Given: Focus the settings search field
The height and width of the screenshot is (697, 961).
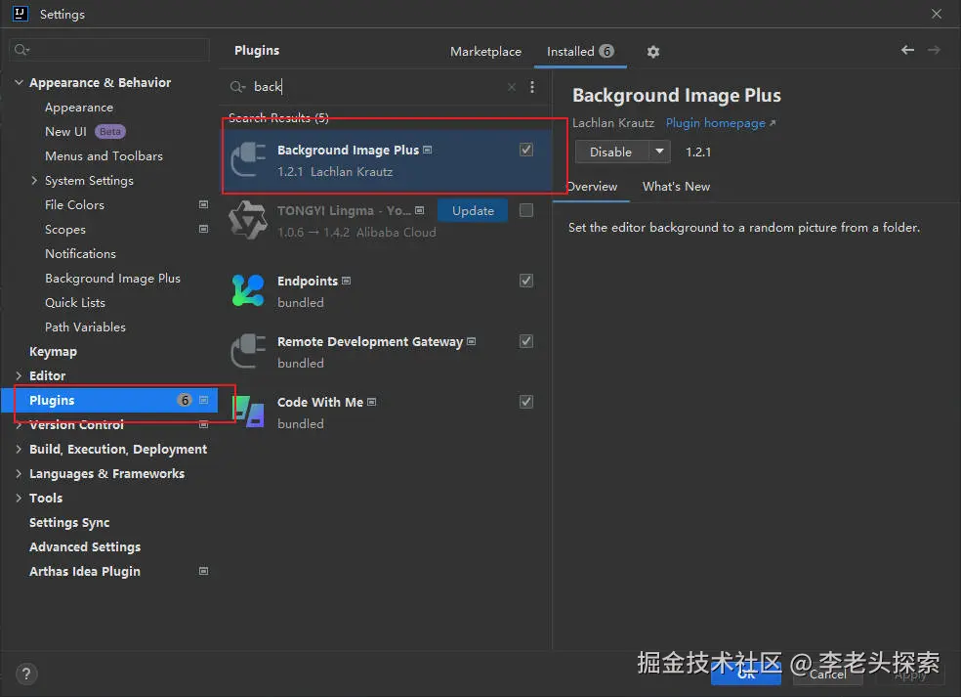Looking at the screenshot, I should click(x=109, y=50).
